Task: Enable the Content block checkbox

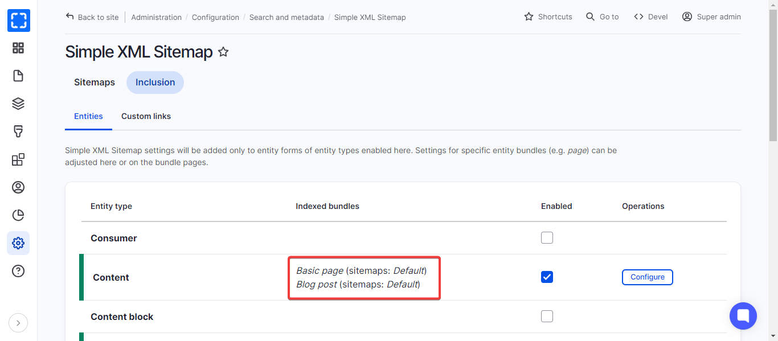Action: coord(547,317)
